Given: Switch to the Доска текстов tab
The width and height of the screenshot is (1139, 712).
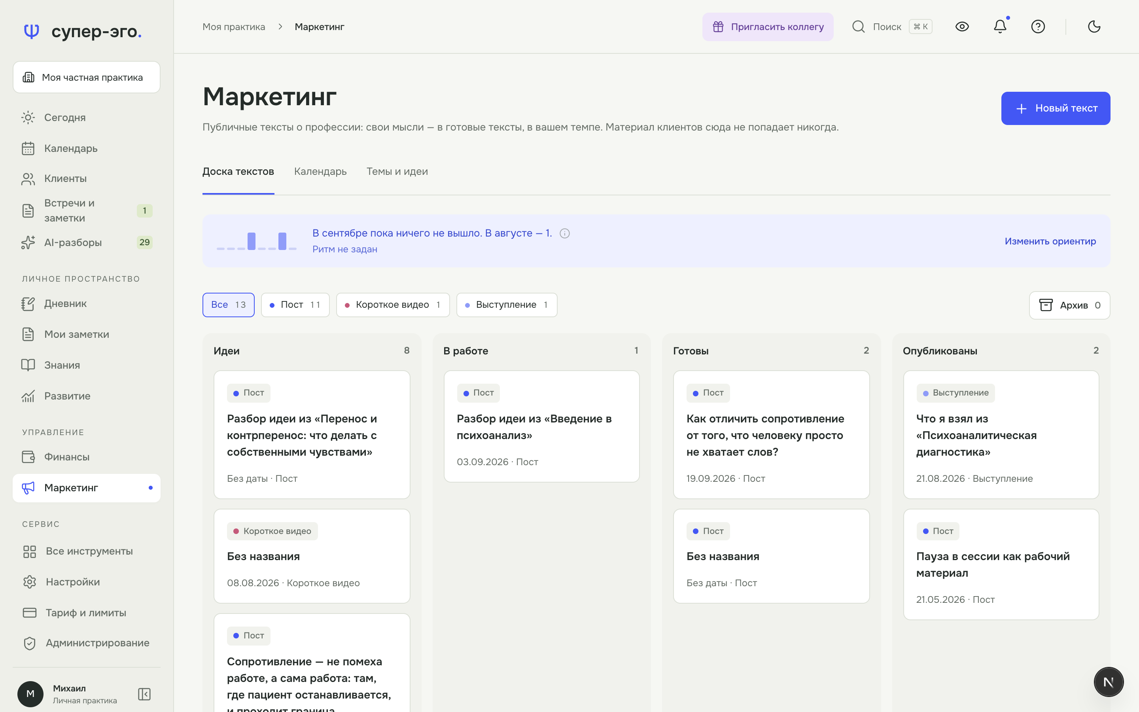Looking at the screenshot, I should pos(238,171).
